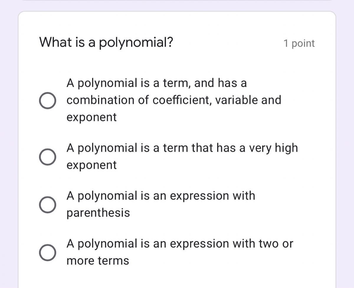354x288 pixels.
Task: Select the radio button for the coefficient, variable and exponent answer
Action: (x=47, y=100)
